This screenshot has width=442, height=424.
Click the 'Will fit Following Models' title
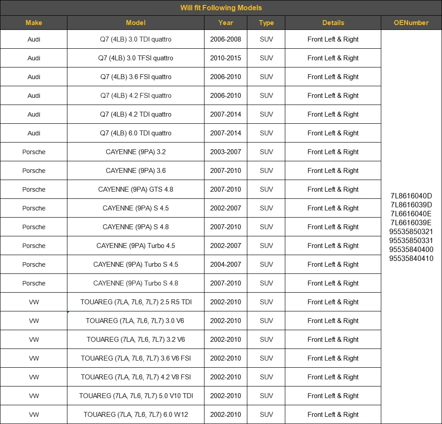(221, 8)
